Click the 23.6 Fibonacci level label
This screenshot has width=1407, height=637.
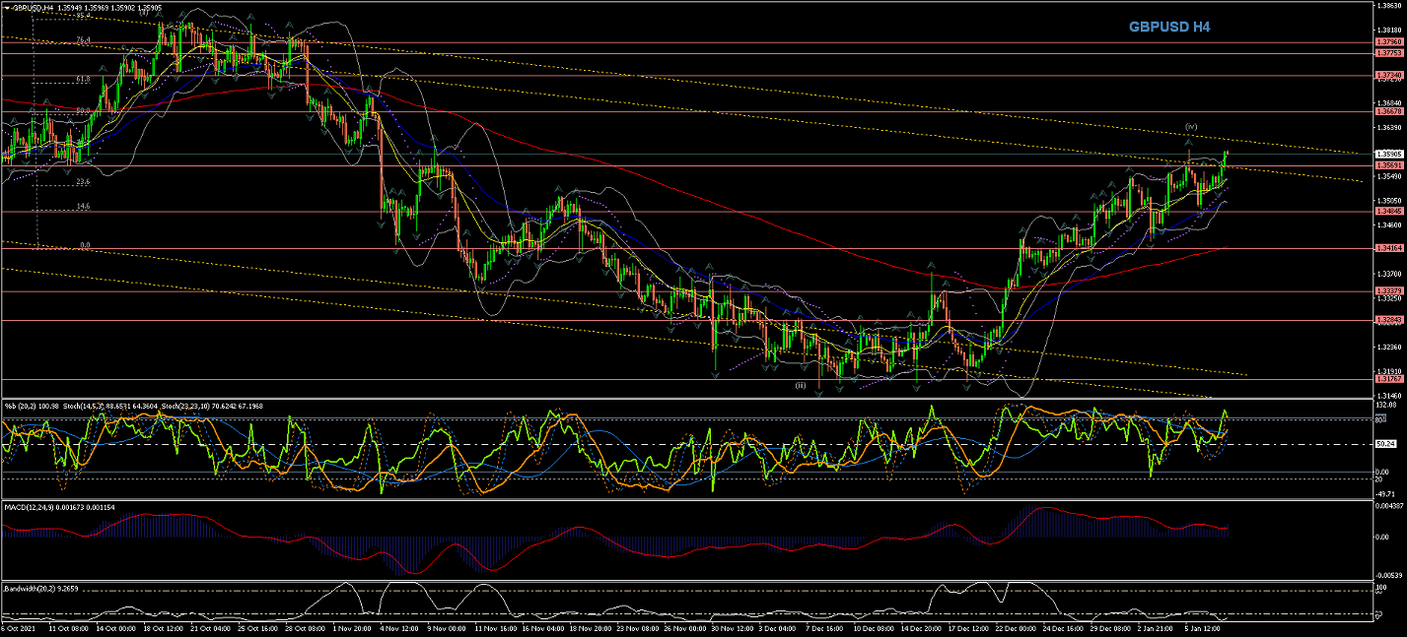(84, 182)
